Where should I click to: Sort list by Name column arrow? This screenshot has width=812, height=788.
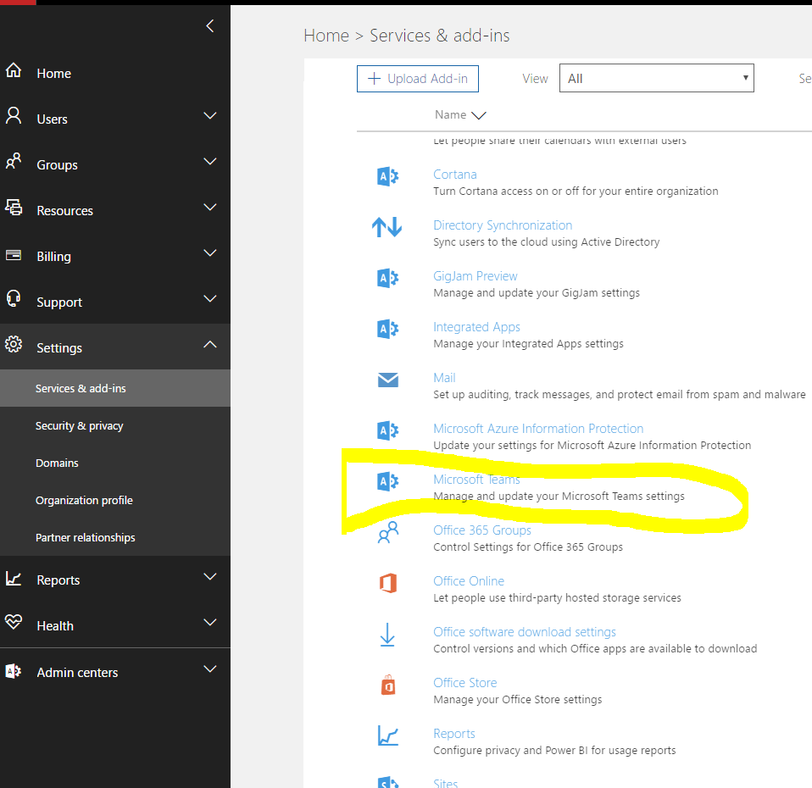pyautogui.click(x=479, y=115)
